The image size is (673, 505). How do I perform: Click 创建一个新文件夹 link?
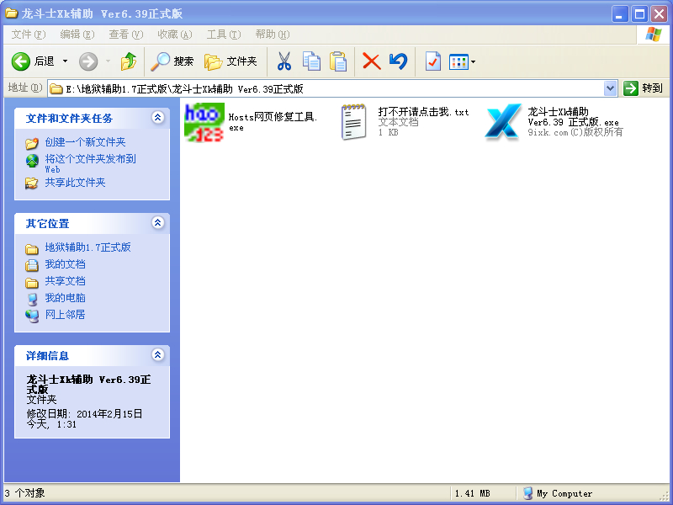click(x=86, y=142)
